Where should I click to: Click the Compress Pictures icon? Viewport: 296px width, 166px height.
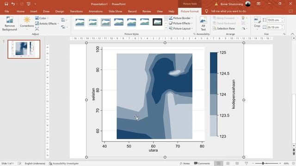coord(37,29)
